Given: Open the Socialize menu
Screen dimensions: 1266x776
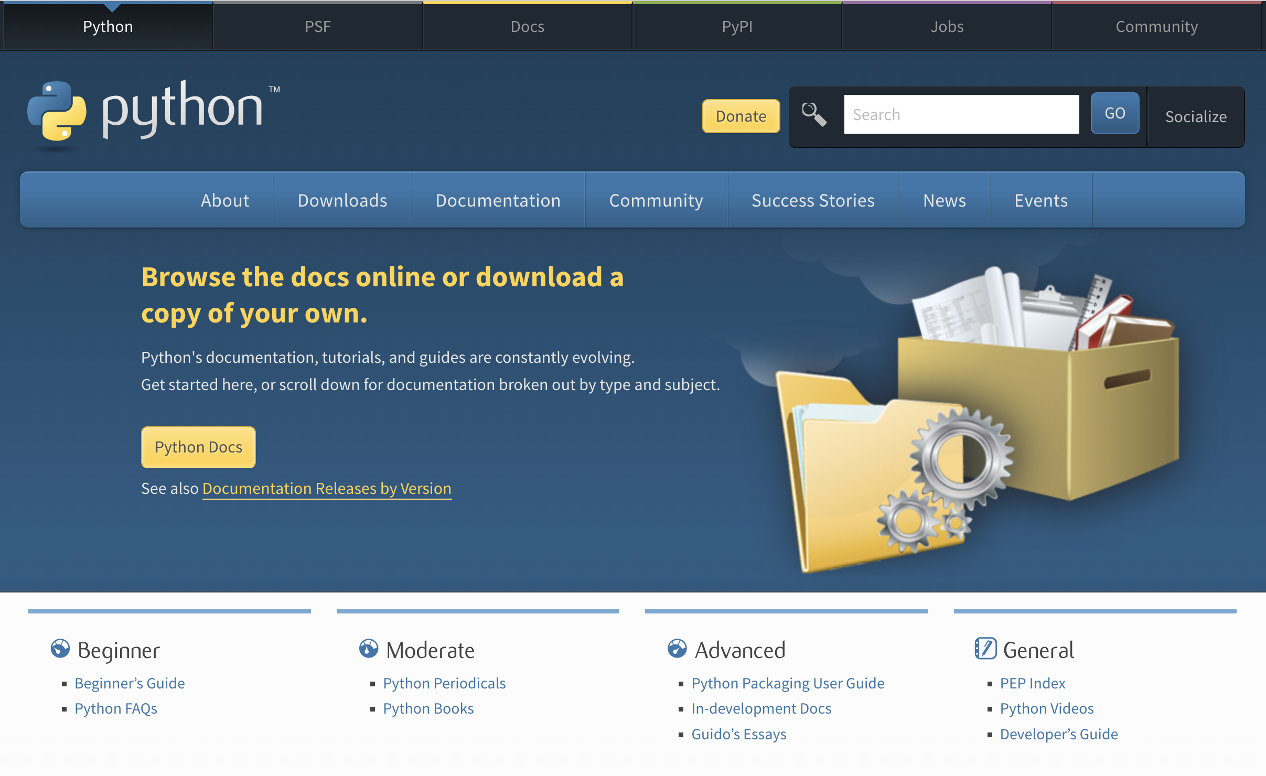Looking at the screenshot, I should (x=1196, y=116).
